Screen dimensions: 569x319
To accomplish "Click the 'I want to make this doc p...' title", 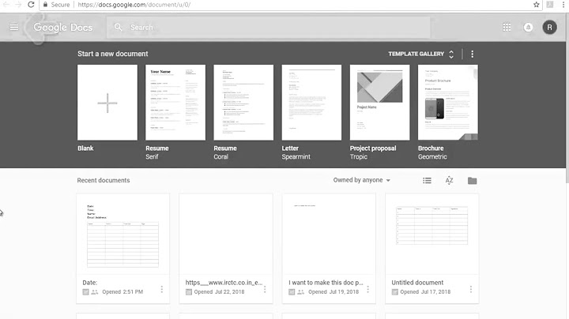I will 326,283.
